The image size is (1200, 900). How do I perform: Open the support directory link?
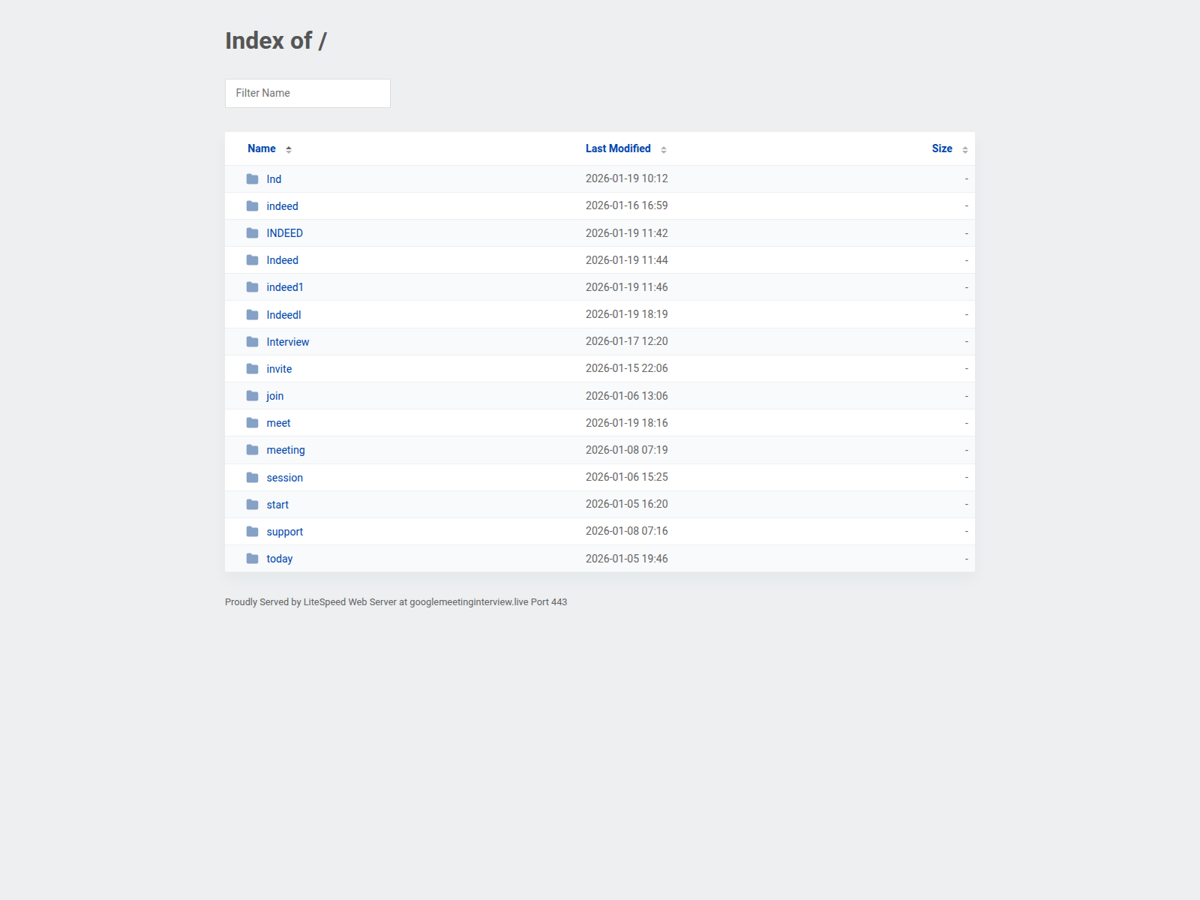click(x=285, y=532)
